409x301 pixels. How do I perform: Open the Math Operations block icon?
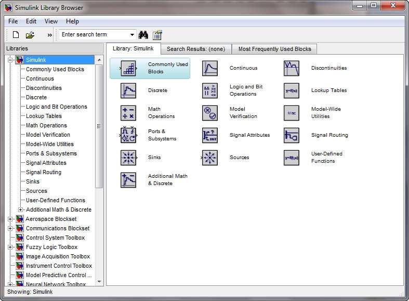(128, 113)
